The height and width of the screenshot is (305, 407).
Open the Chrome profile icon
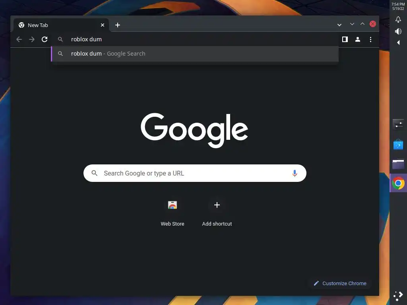click(358, 39)
